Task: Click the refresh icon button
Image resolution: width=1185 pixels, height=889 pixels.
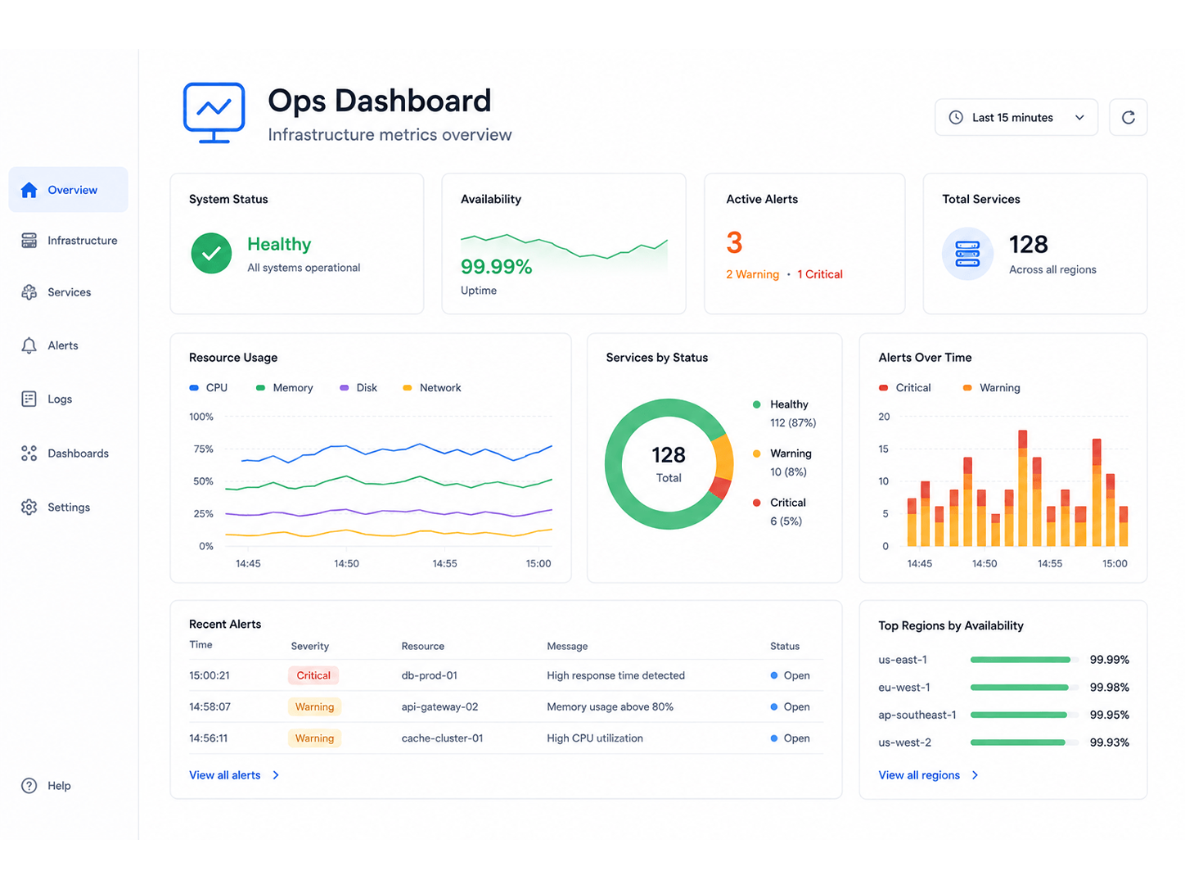Action: [x=1128, y=118]
